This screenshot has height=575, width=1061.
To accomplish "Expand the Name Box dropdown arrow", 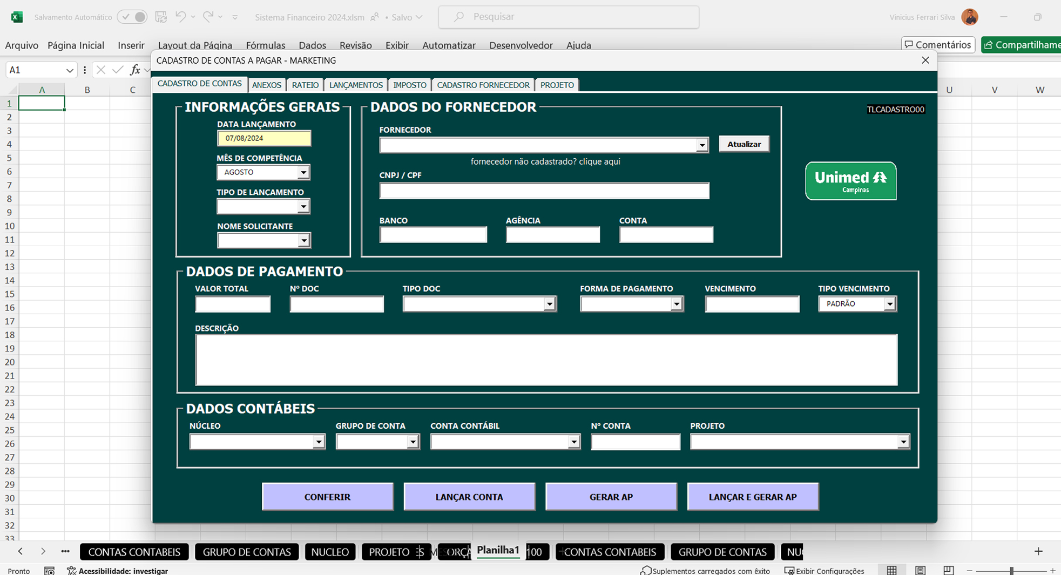I will tap(70, 70).
